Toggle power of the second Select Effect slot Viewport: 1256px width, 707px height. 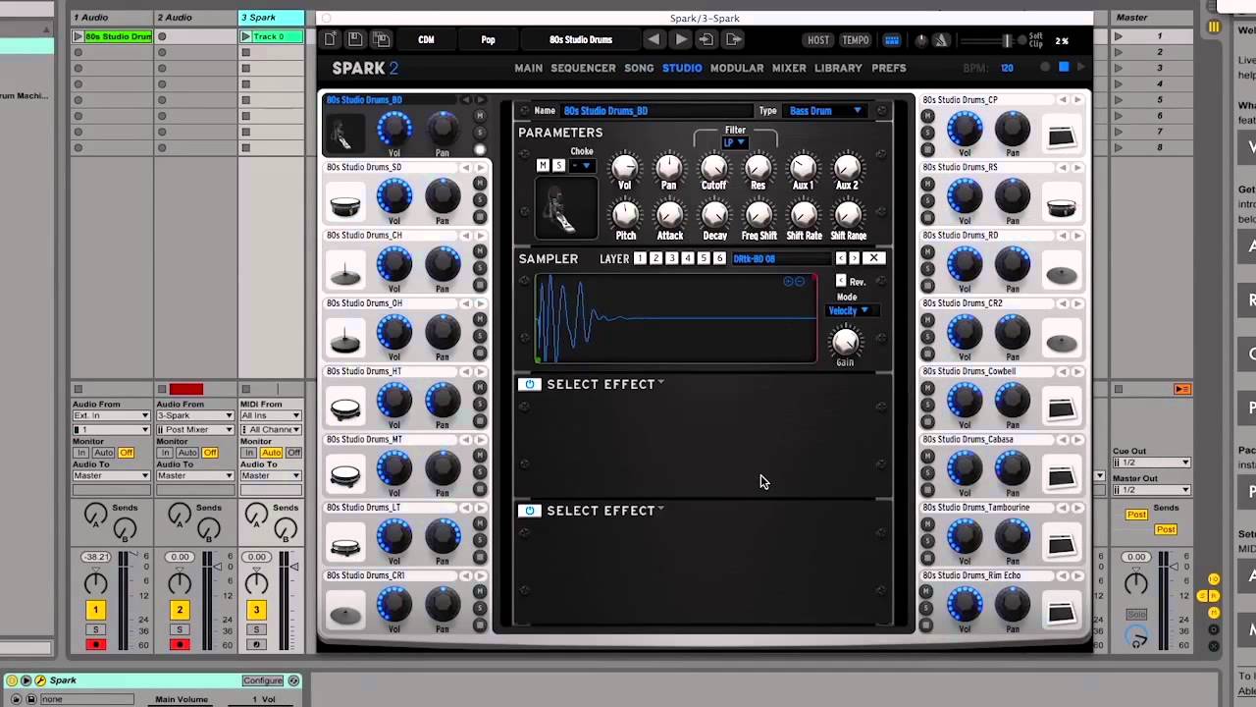click(x=530, y=511)
